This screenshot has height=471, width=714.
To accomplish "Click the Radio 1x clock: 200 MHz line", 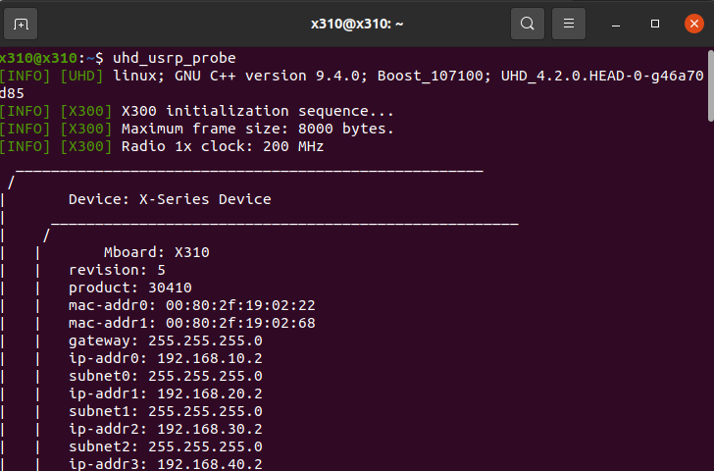I will coord(223,146).
